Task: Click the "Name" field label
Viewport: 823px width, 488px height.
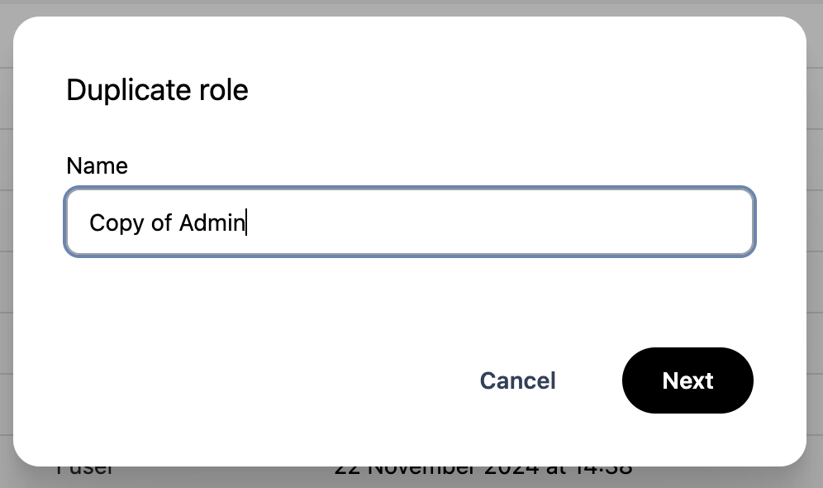Action: click(97, 165)
